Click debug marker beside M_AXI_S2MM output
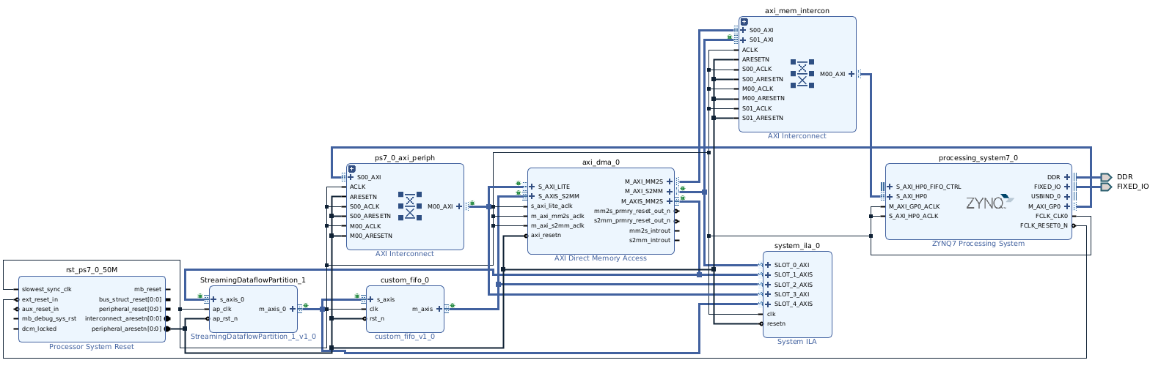 click(x=683, y=189)
